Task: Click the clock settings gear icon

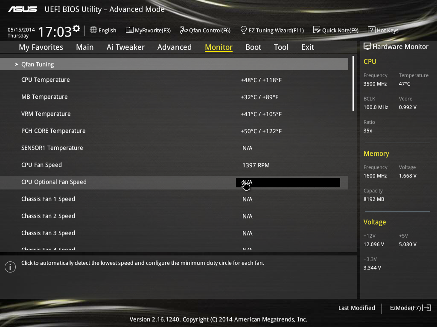Action: (76, 29)
